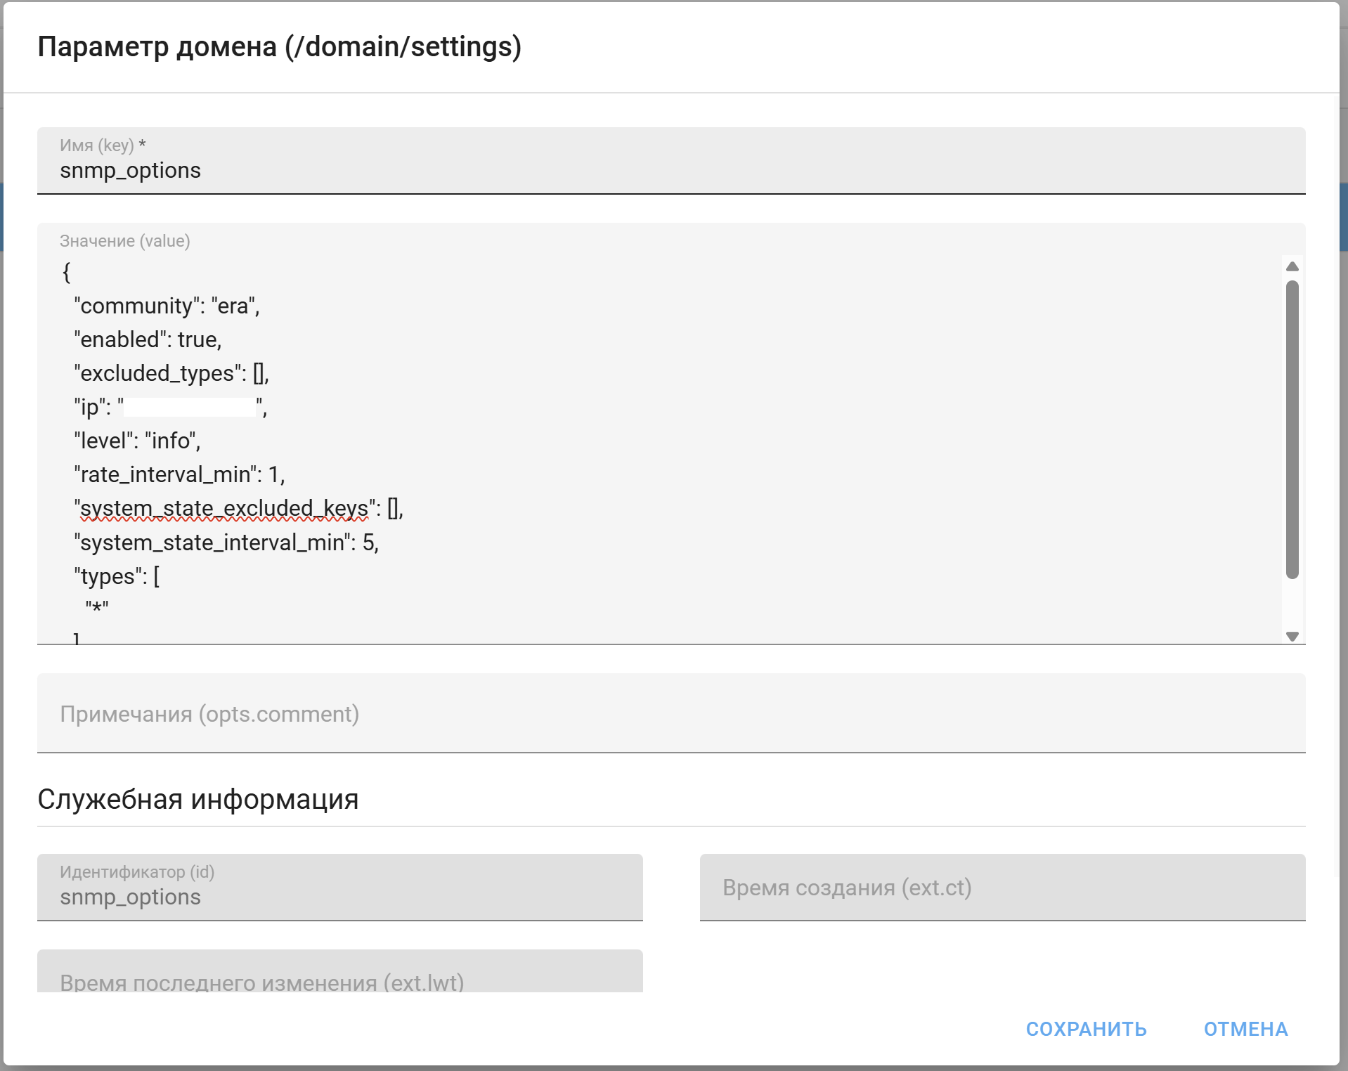Click the scroll-up arrow in value editor
The height and width of the screenshot is (1071, 1348).
[1292, 266]
